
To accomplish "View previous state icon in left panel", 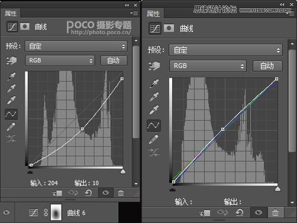I will [73, 192].
